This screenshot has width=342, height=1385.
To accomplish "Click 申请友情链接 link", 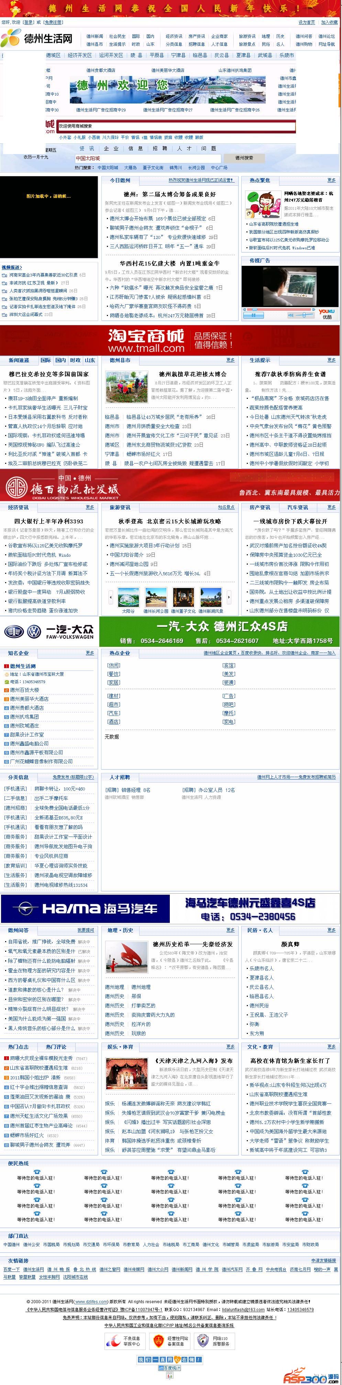I will coord(323,1260).
